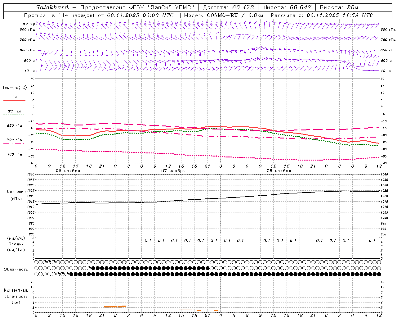
Task: Click the Salekhard station name in header
Action: coord(52,7)
